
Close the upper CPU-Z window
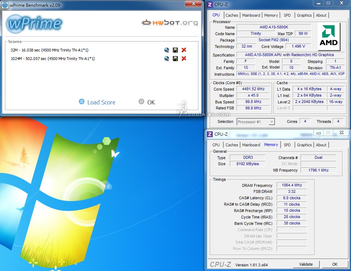click(342, 3)
